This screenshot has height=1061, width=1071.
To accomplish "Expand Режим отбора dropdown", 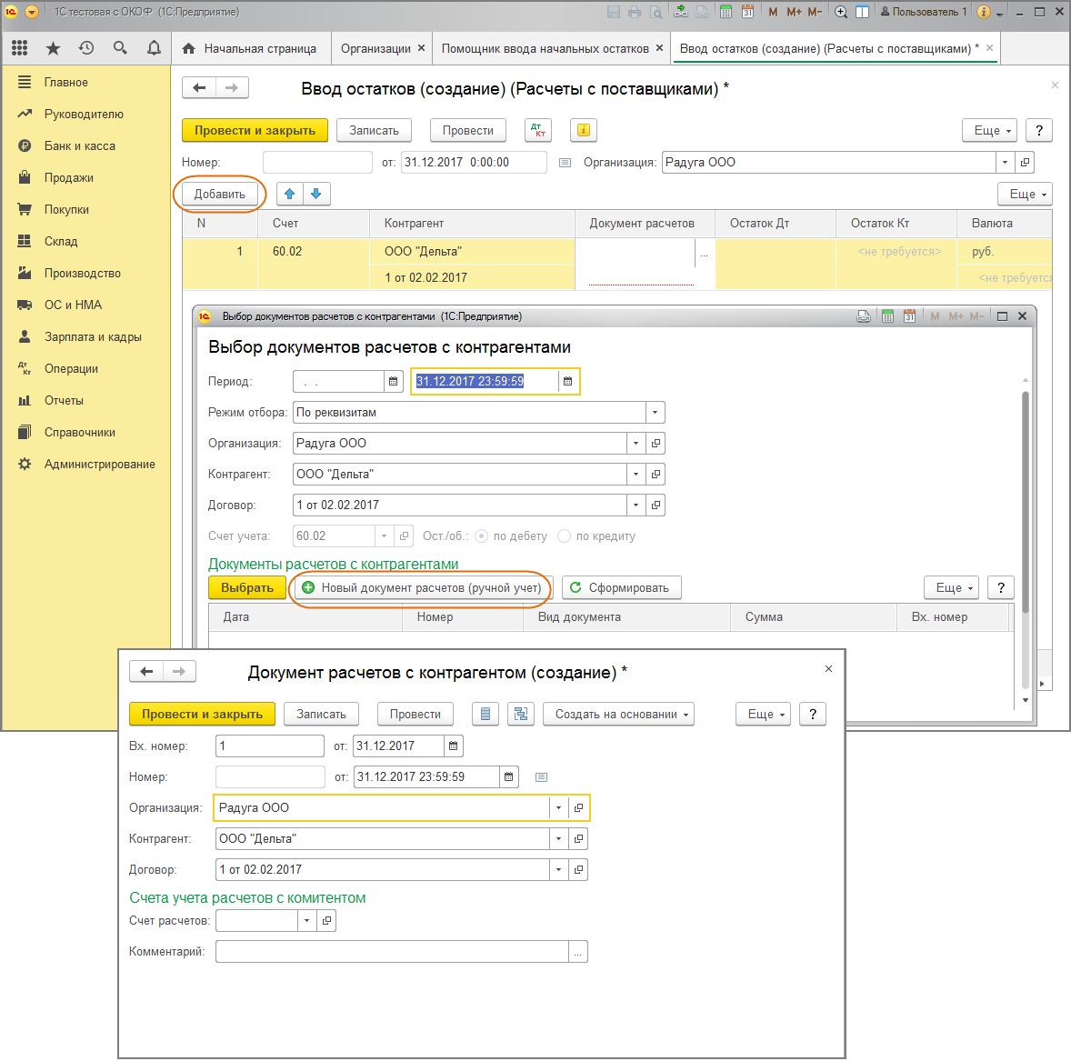I will pyautogui.click(x=655, y=413).
